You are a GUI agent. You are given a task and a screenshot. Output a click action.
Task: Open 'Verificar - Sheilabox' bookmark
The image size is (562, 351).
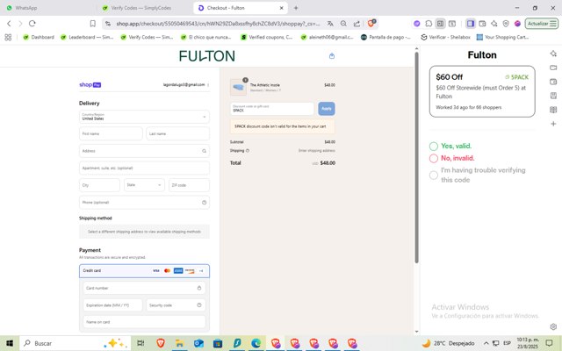pos(445,37)
